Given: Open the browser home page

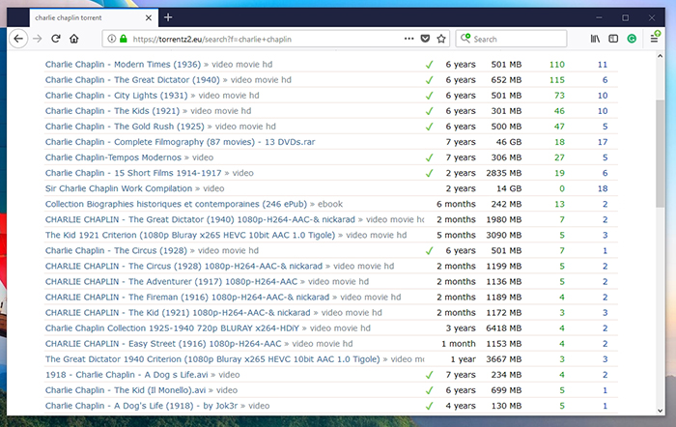Looking at the screenshot, I should [x=74, y=39].
